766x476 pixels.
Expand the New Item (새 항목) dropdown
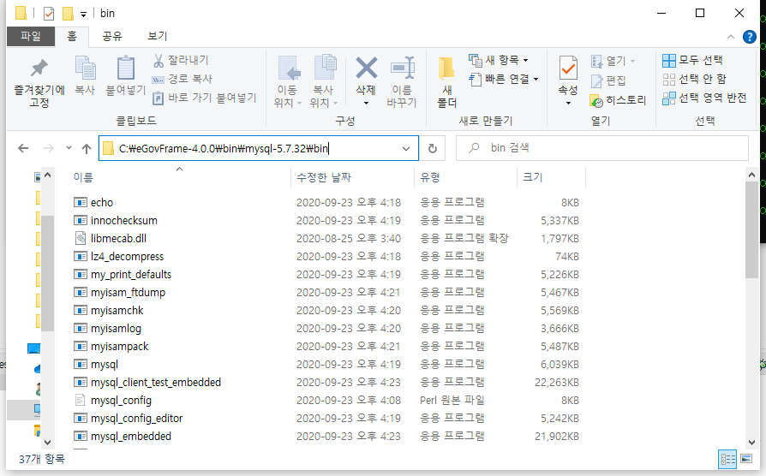525,61
